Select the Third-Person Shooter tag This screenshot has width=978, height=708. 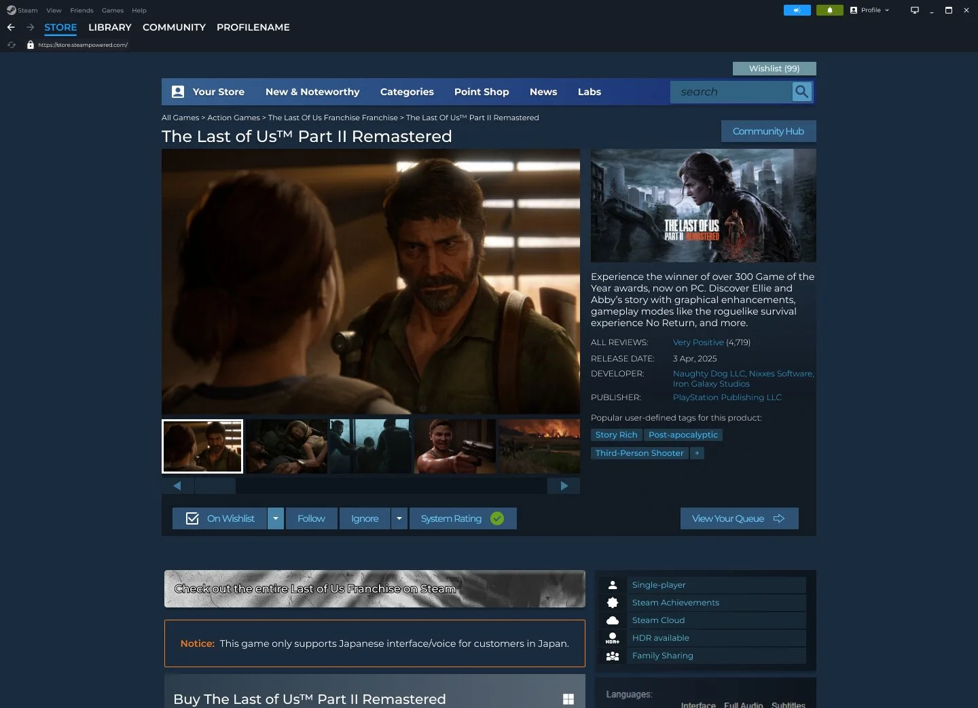click(x=639, y=453)
